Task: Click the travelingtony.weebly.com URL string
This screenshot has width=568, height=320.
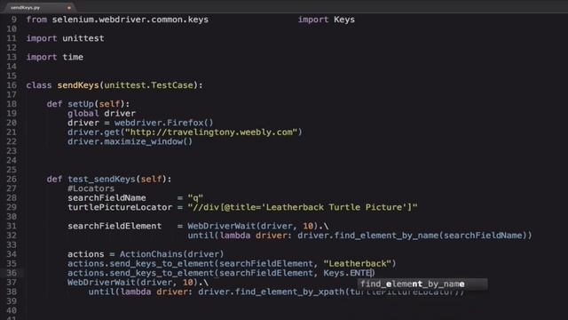Action: pyautogui.click(x=214, y=132)
